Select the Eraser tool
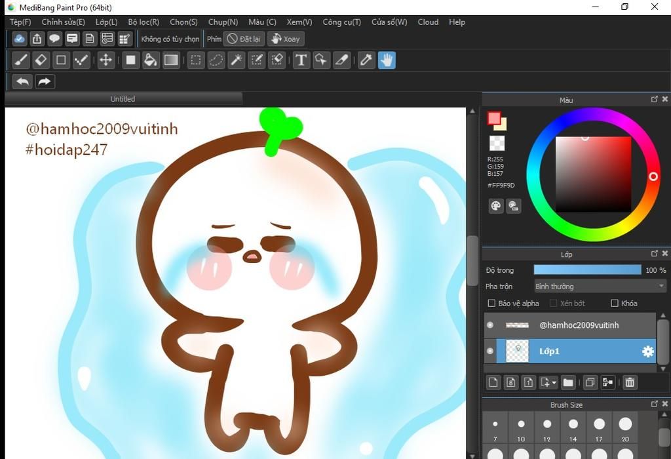671x459 pixels. 41,60
